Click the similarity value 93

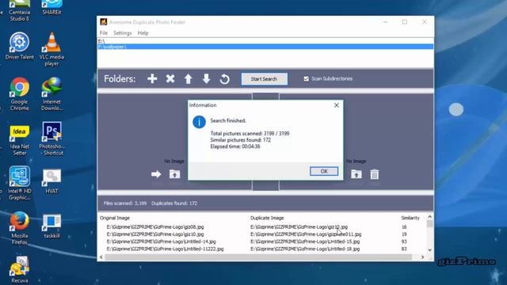coord(404,241)
